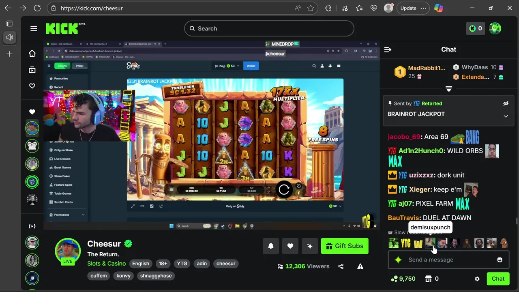Insert the demisuxpunch emote
Image resolution: width=519 pixels, height=292 pixels.
coord(430,243)
